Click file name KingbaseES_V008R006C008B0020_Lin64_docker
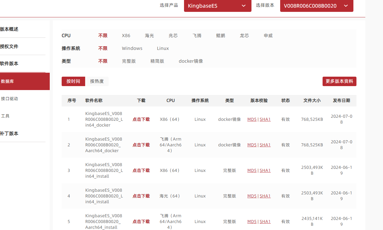This screenshot has height=230, width=383. pos(104,119)
